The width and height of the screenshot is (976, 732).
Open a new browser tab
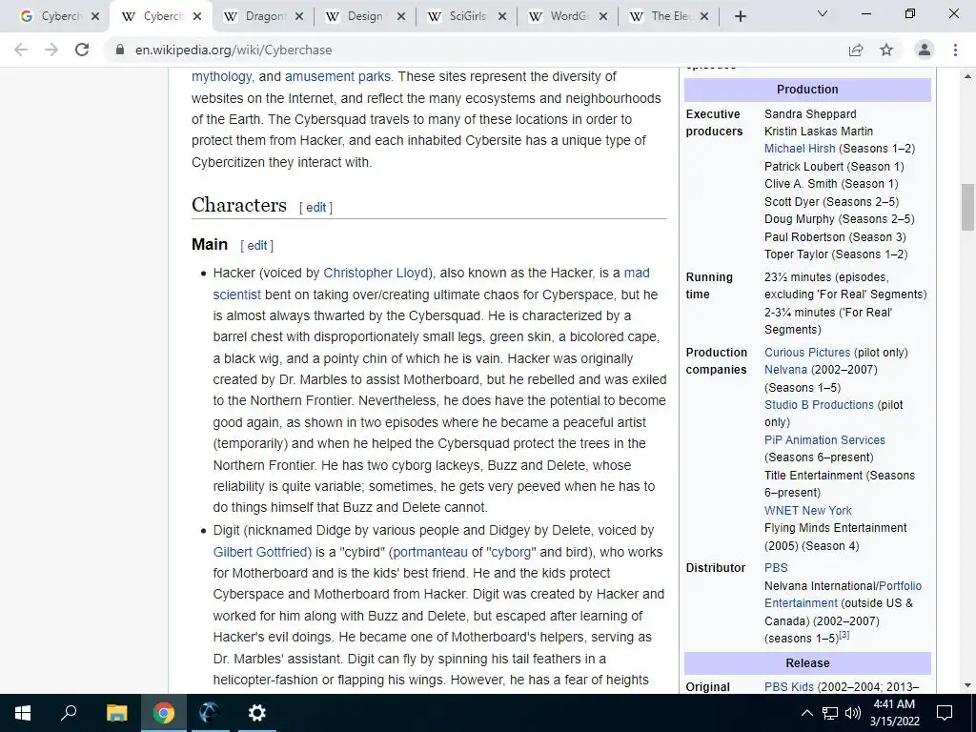pos(740,17)
